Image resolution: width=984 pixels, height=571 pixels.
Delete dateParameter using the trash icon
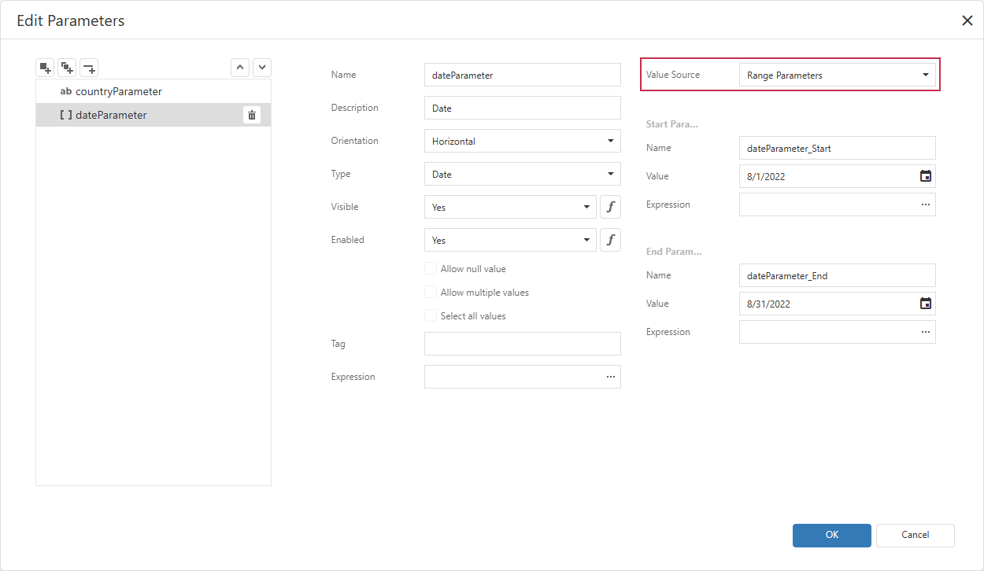(x=252, y=115)
